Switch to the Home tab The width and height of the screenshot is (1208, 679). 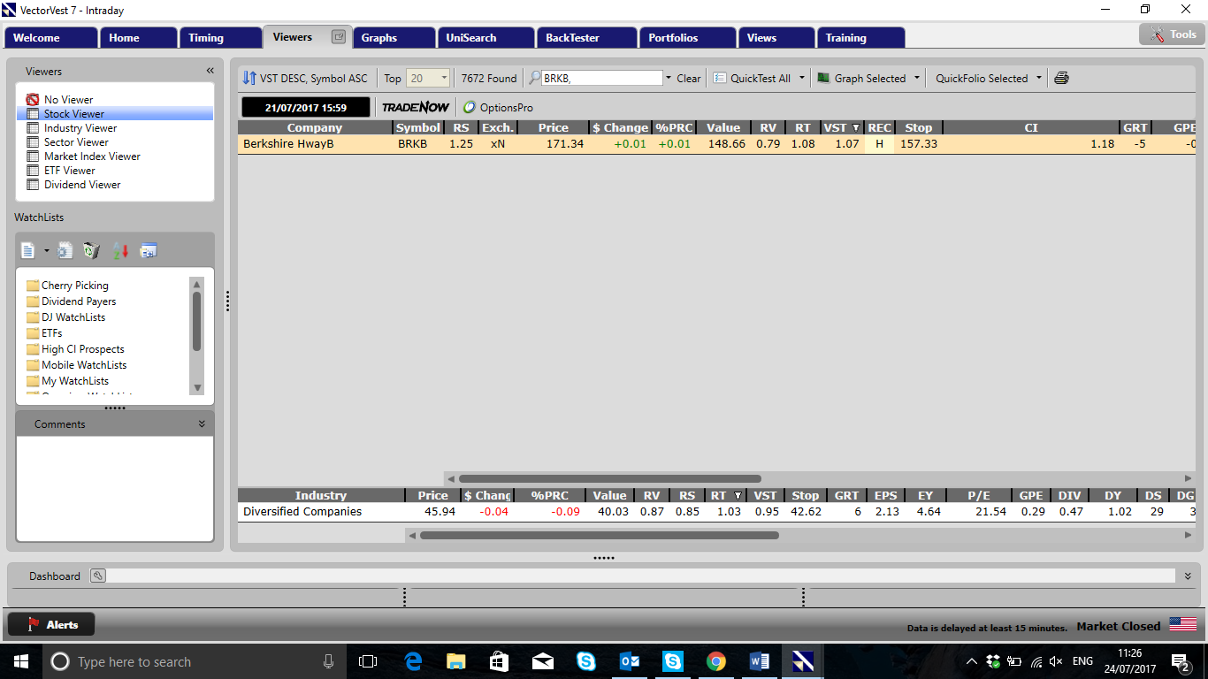tap(138, 38)
